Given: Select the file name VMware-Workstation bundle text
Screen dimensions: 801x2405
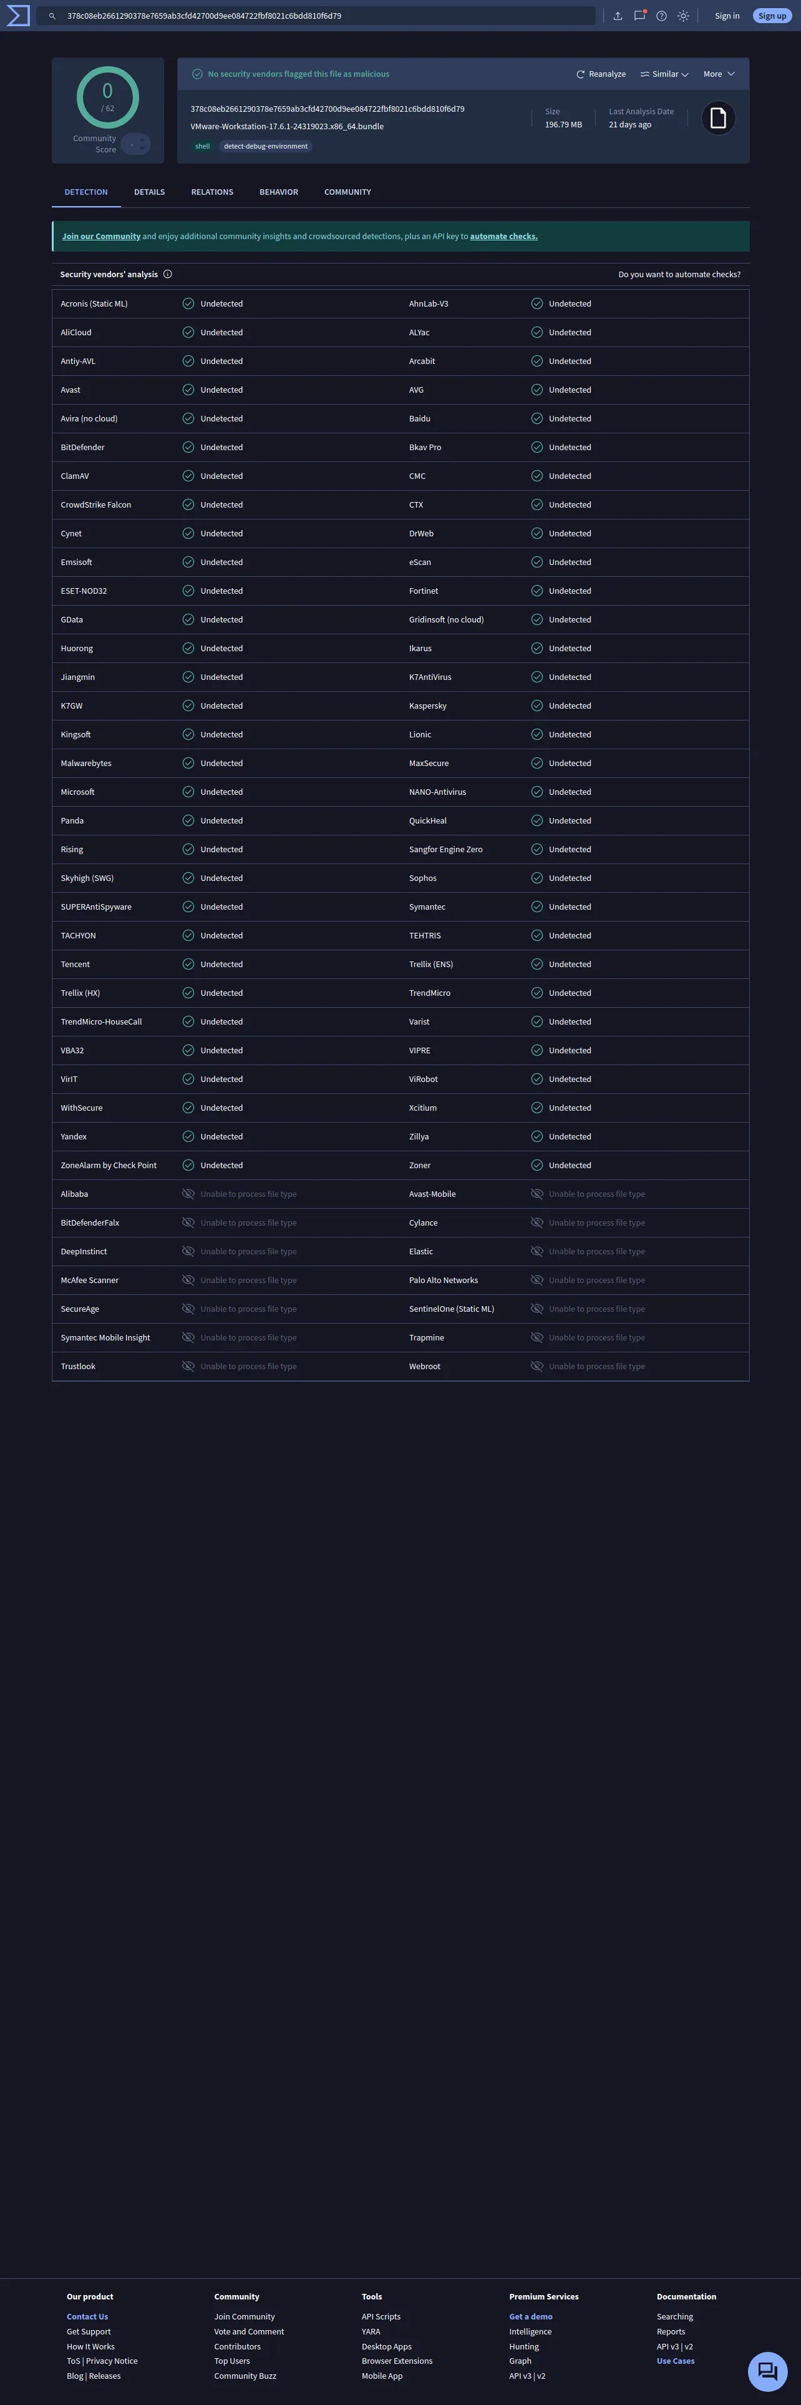Looking at the screenshot, I should tap(287, 126).
